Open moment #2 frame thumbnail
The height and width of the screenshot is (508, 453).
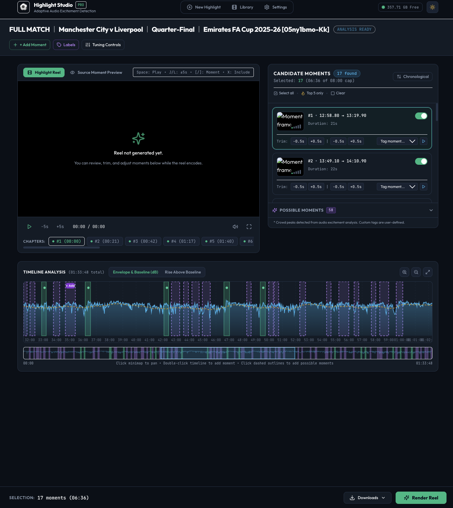pyautogui.click(x=290, y=166)
